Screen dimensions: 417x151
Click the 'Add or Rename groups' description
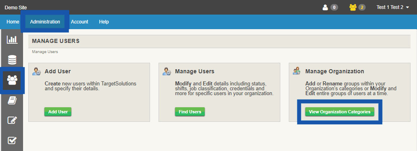(351, 89)
